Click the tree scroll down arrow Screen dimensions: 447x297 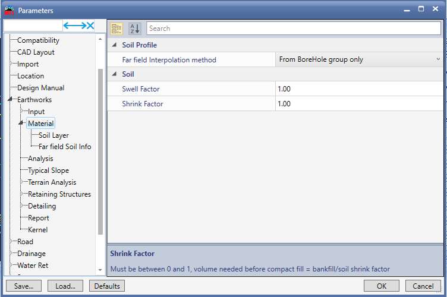point(100,270)
